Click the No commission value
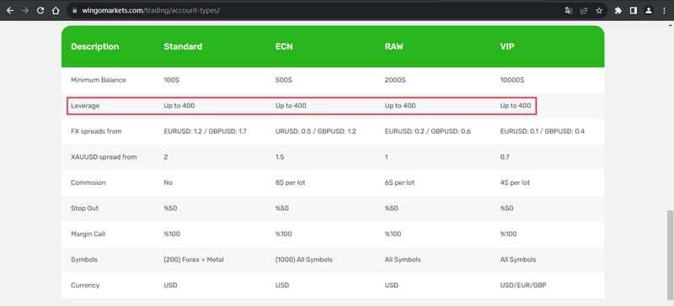Image resolution: width=674 pixels, height=306 pixels. (168, 182)
